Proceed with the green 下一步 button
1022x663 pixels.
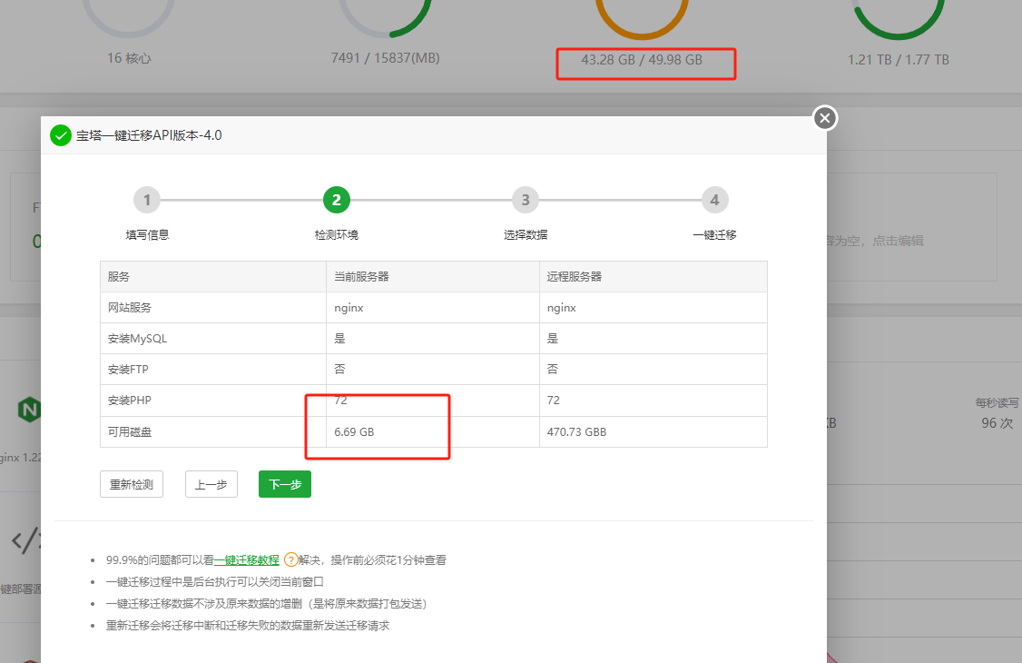[285, 484]
